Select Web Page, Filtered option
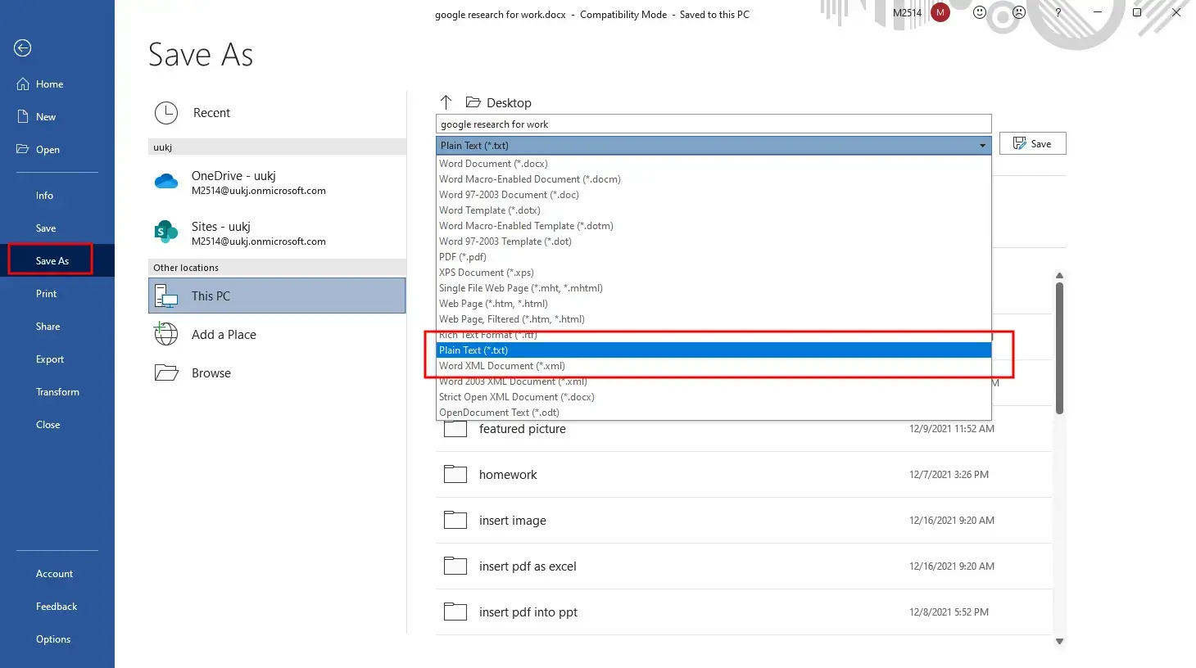This screenshot has height=668, width=1196. 714,319
